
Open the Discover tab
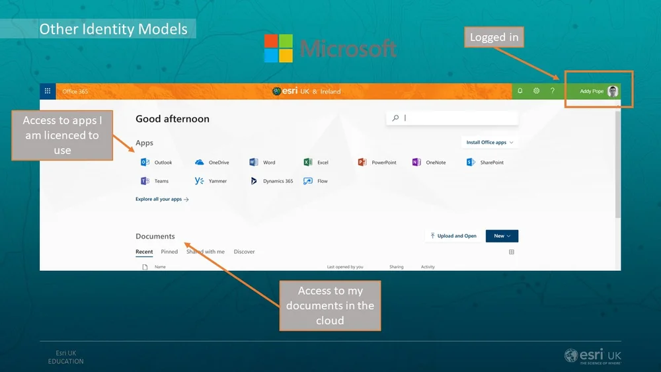click(x=244, y=252)
